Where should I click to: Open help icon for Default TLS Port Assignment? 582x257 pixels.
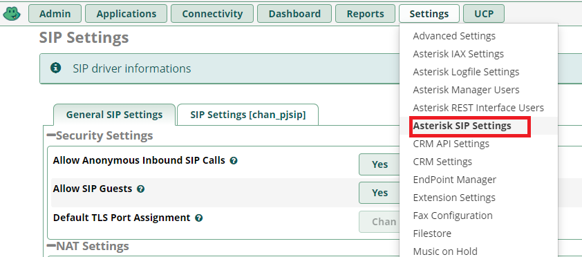point(199,218)
